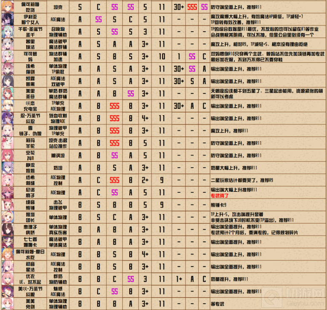Select the 嘲讽坦 role cell
The height and width of the screenshot is (310, 327).
pos(58,156)
